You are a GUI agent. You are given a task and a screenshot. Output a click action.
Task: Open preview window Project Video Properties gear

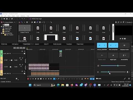coord(116,22)
